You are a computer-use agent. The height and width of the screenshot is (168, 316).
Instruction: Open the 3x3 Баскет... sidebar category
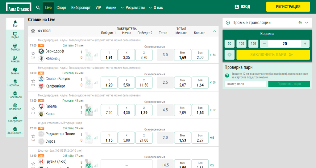[15, 131]
